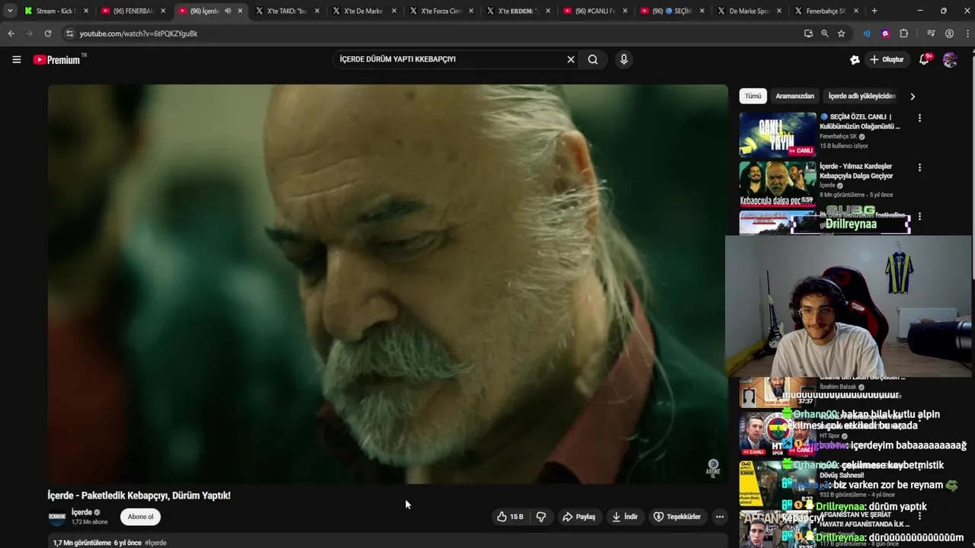This screenshot has height=548, width=975.
Task: Open options for SEÇİM ÖZEL CANLI video
Action: [919, 118]
